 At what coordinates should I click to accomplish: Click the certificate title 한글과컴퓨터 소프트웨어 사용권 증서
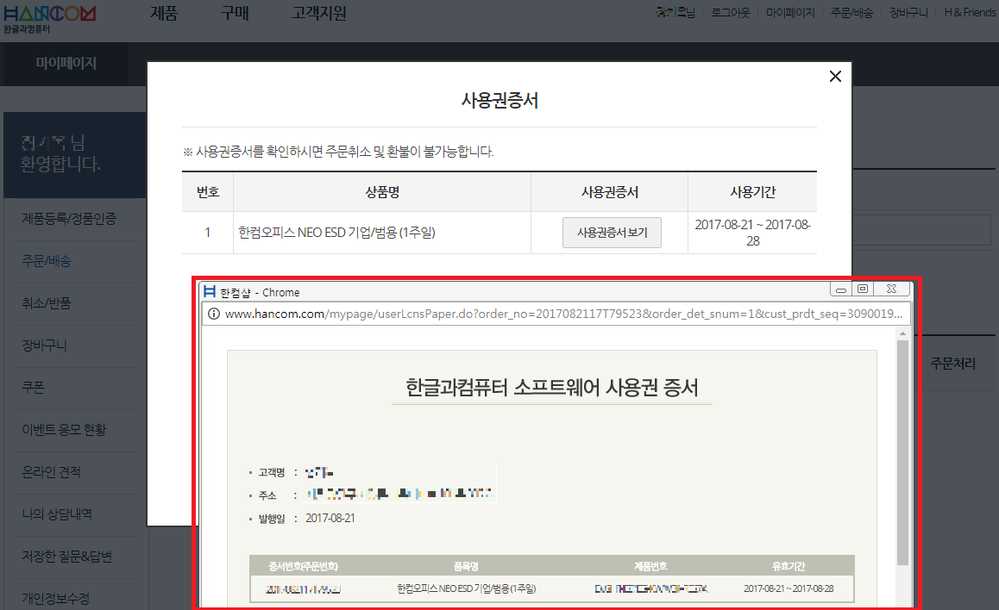pyautogui.click(x=552, y=388)
